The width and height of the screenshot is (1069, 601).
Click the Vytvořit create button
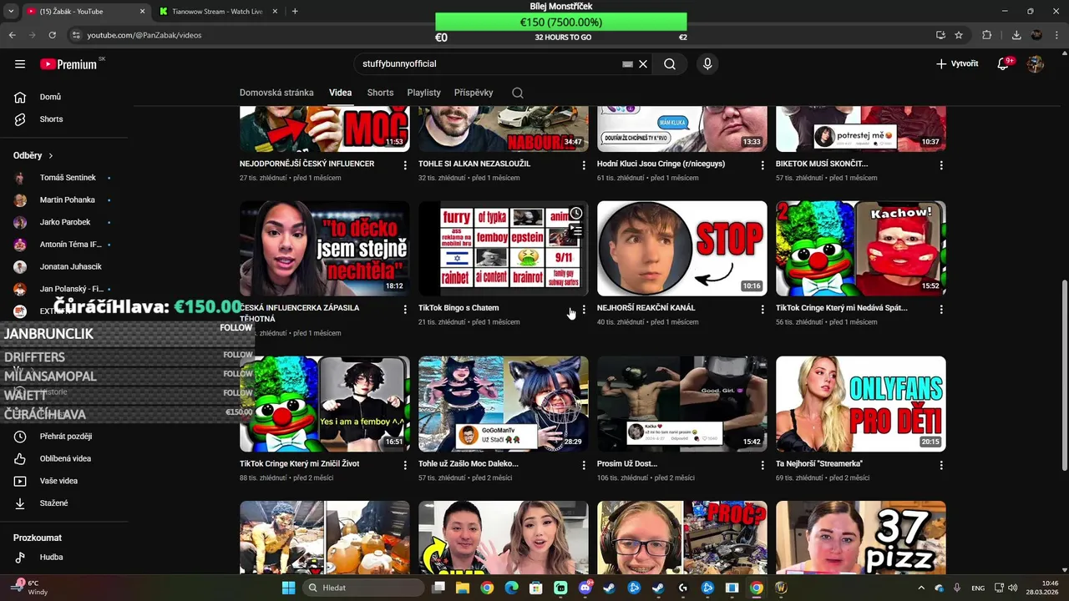[x=957, y=63]
